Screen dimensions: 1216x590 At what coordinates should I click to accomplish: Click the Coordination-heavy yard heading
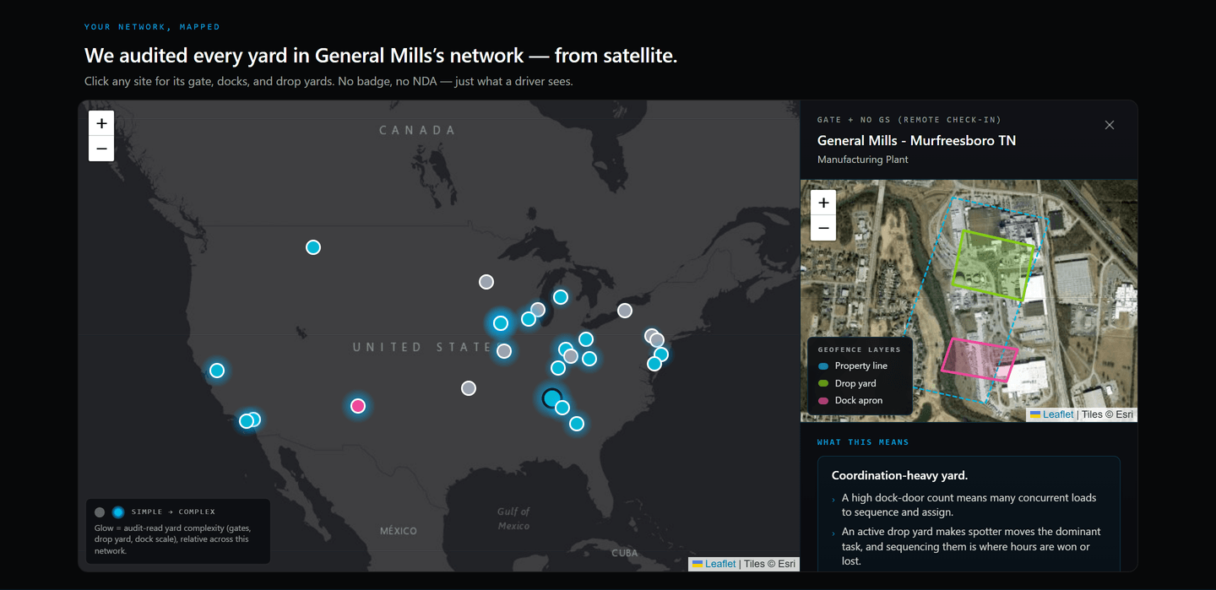point(899,475)
